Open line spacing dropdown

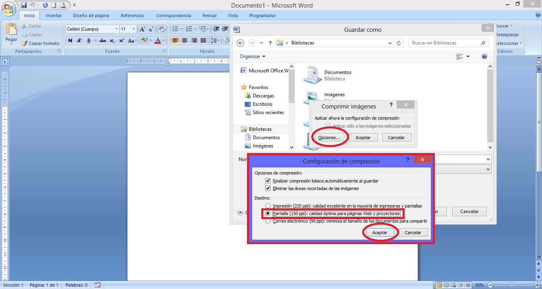click(215, 41)
